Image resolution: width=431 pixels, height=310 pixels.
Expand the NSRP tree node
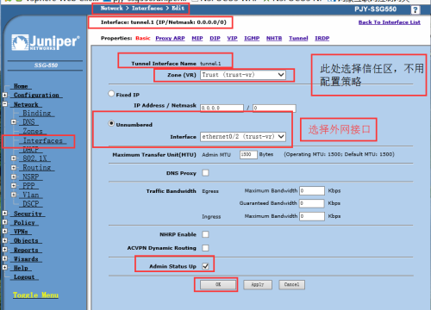14,177
